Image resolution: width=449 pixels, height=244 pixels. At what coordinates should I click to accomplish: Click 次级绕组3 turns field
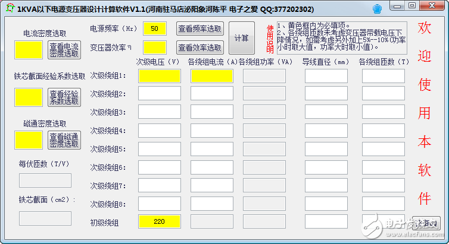point(383,112)
